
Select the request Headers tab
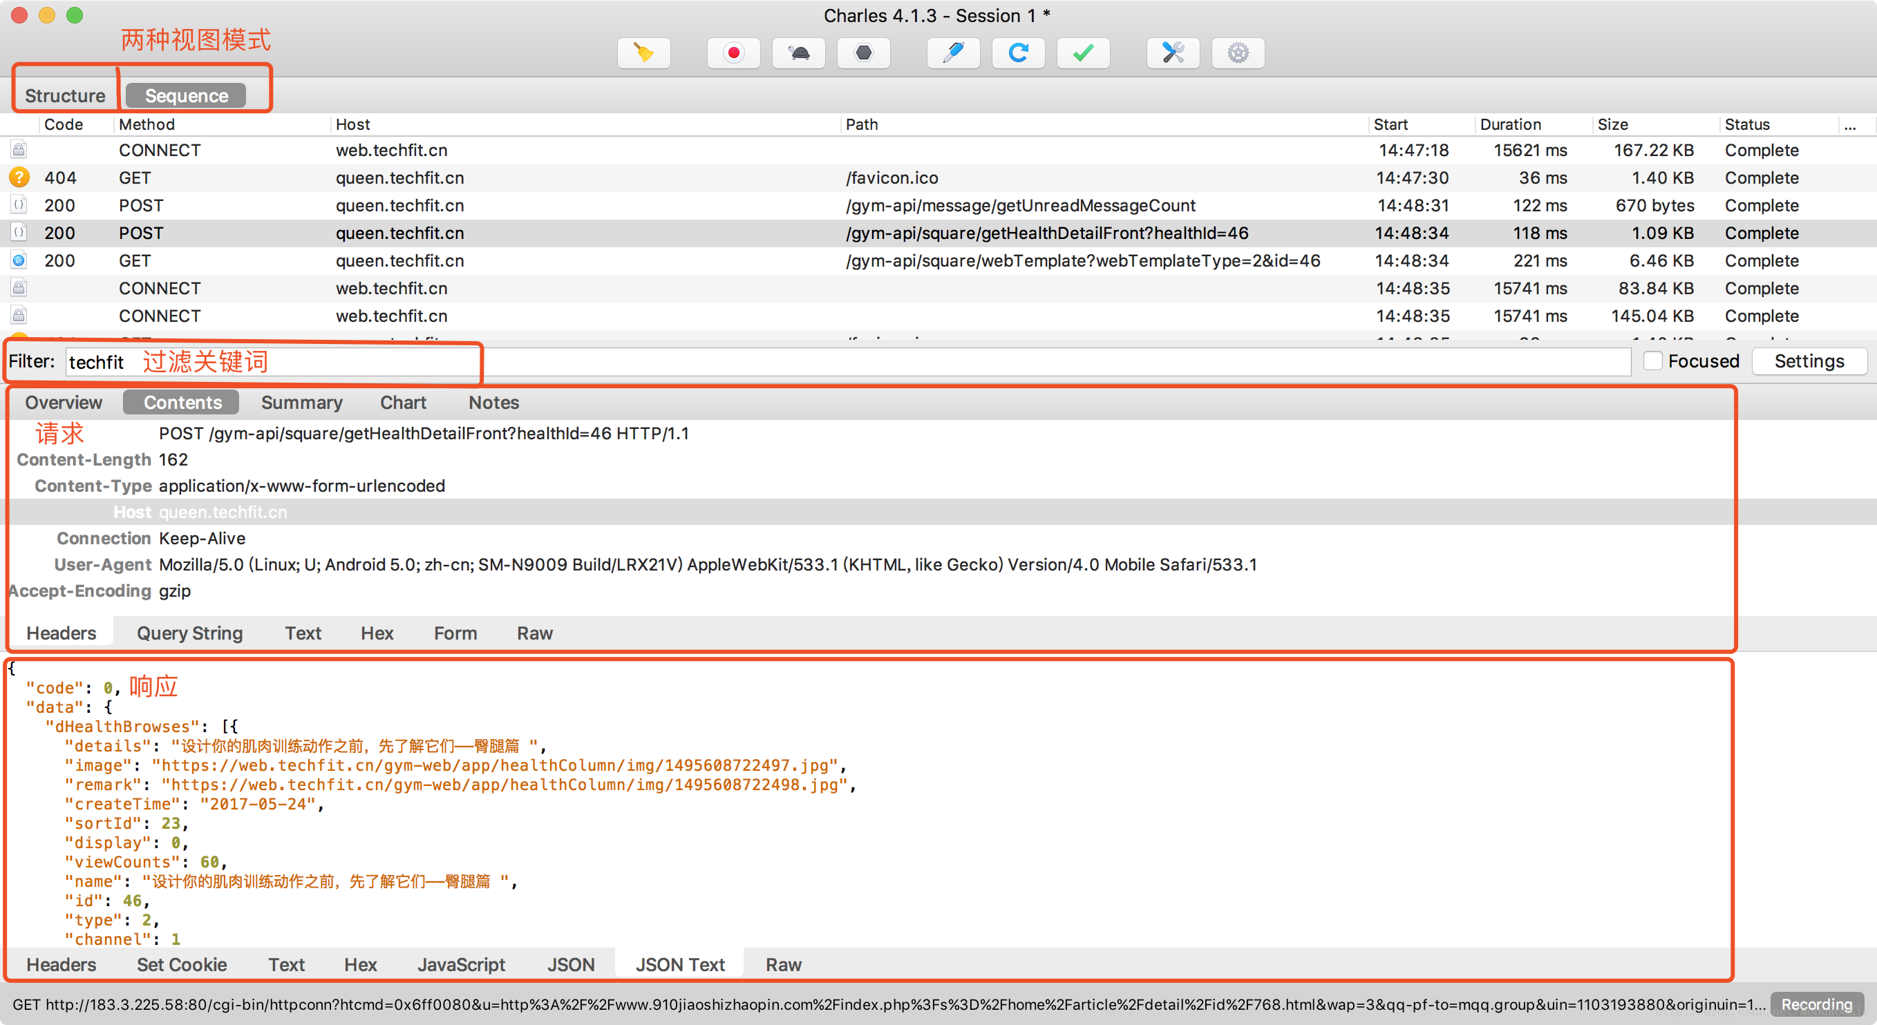(x=62, y=633)
